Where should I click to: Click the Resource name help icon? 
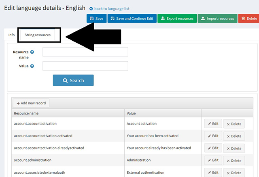click(32, 52)
